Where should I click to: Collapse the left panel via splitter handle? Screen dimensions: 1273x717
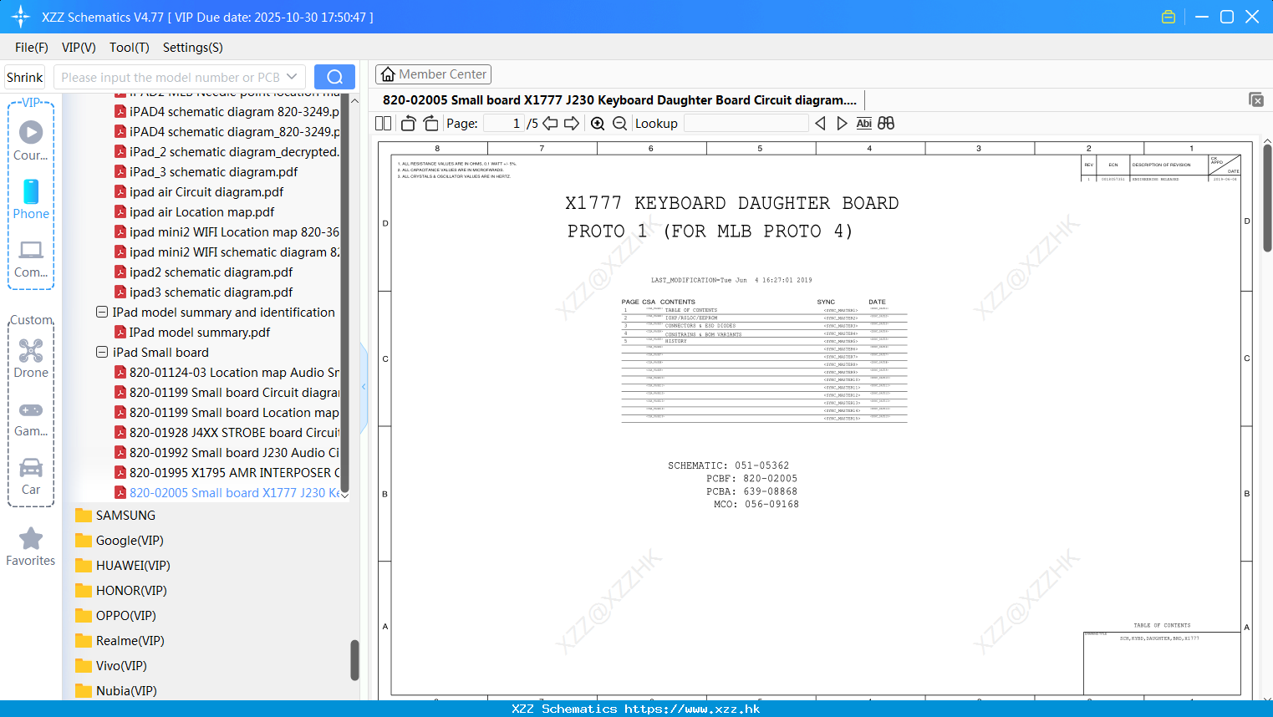(364, 386)
